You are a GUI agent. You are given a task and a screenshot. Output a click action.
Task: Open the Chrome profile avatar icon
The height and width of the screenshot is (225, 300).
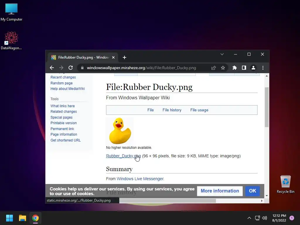point(253,68)
